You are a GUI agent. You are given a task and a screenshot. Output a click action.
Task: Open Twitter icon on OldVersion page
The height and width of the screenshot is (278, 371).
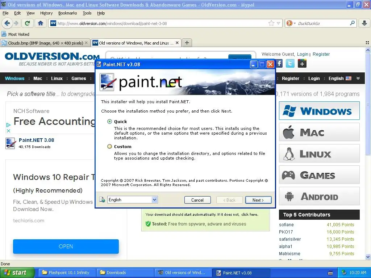pos(290,64)
